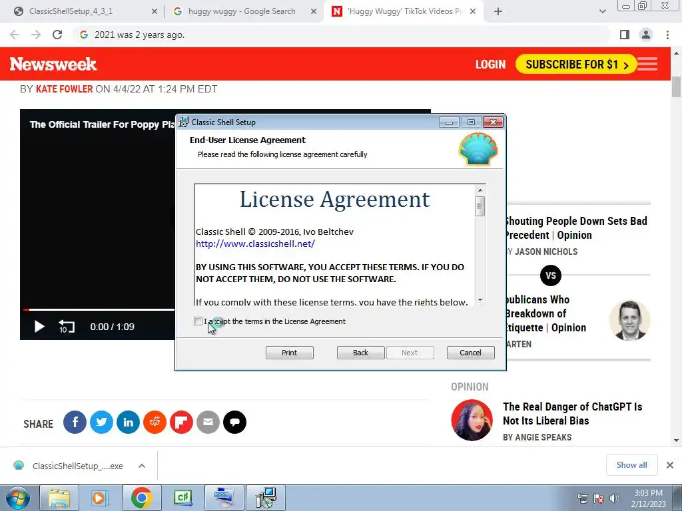Screen dimensions: 682x511
Task: Open the comments speech bubble icon
Action: tap(235, 422)
